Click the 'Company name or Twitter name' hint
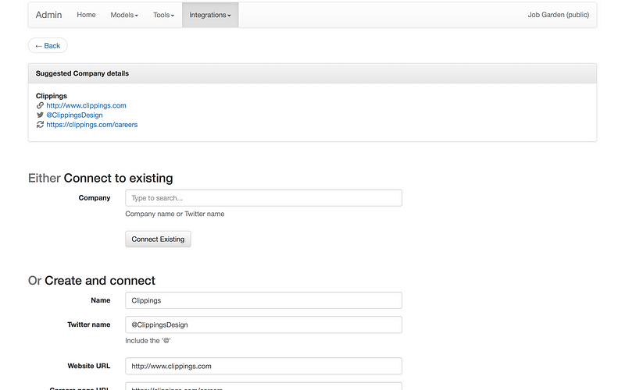 174,214
